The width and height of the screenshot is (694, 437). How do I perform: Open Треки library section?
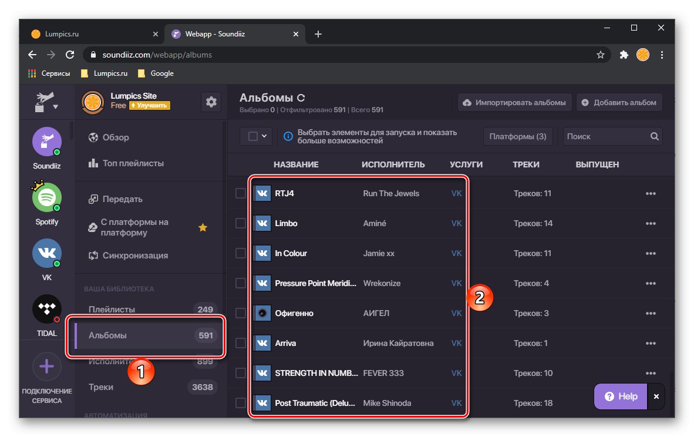click(150, 387)
